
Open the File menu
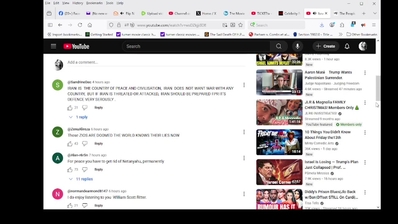[48, 3]
